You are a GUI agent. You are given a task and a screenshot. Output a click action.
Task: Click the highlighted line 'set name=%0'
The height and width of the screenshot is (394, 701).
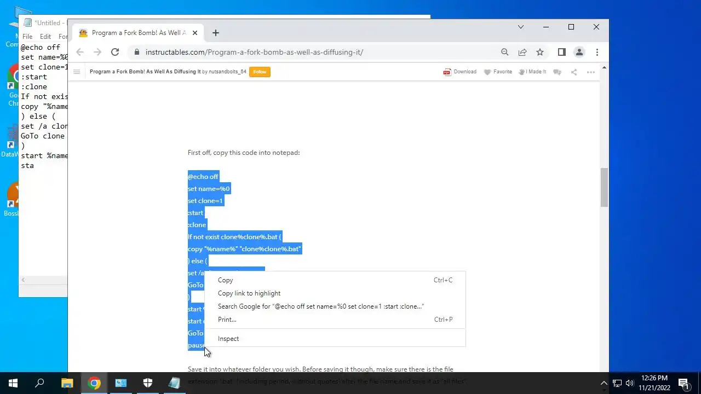coord(209,189)
